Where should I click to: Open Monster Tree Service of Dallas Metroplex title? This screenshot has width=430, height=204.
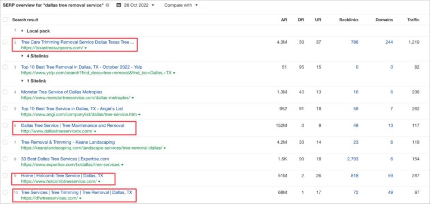(62, 92)
